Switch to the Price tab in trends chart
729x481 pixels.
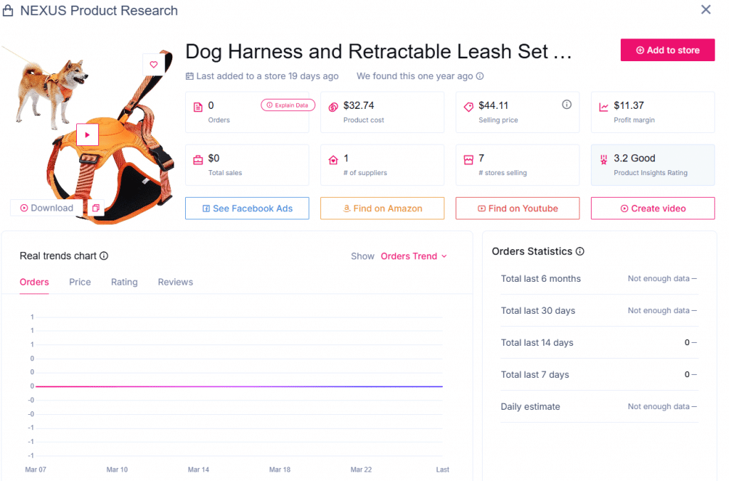click(79, 282)
